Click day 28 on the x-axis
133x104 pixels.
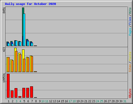tap(113, 101)
